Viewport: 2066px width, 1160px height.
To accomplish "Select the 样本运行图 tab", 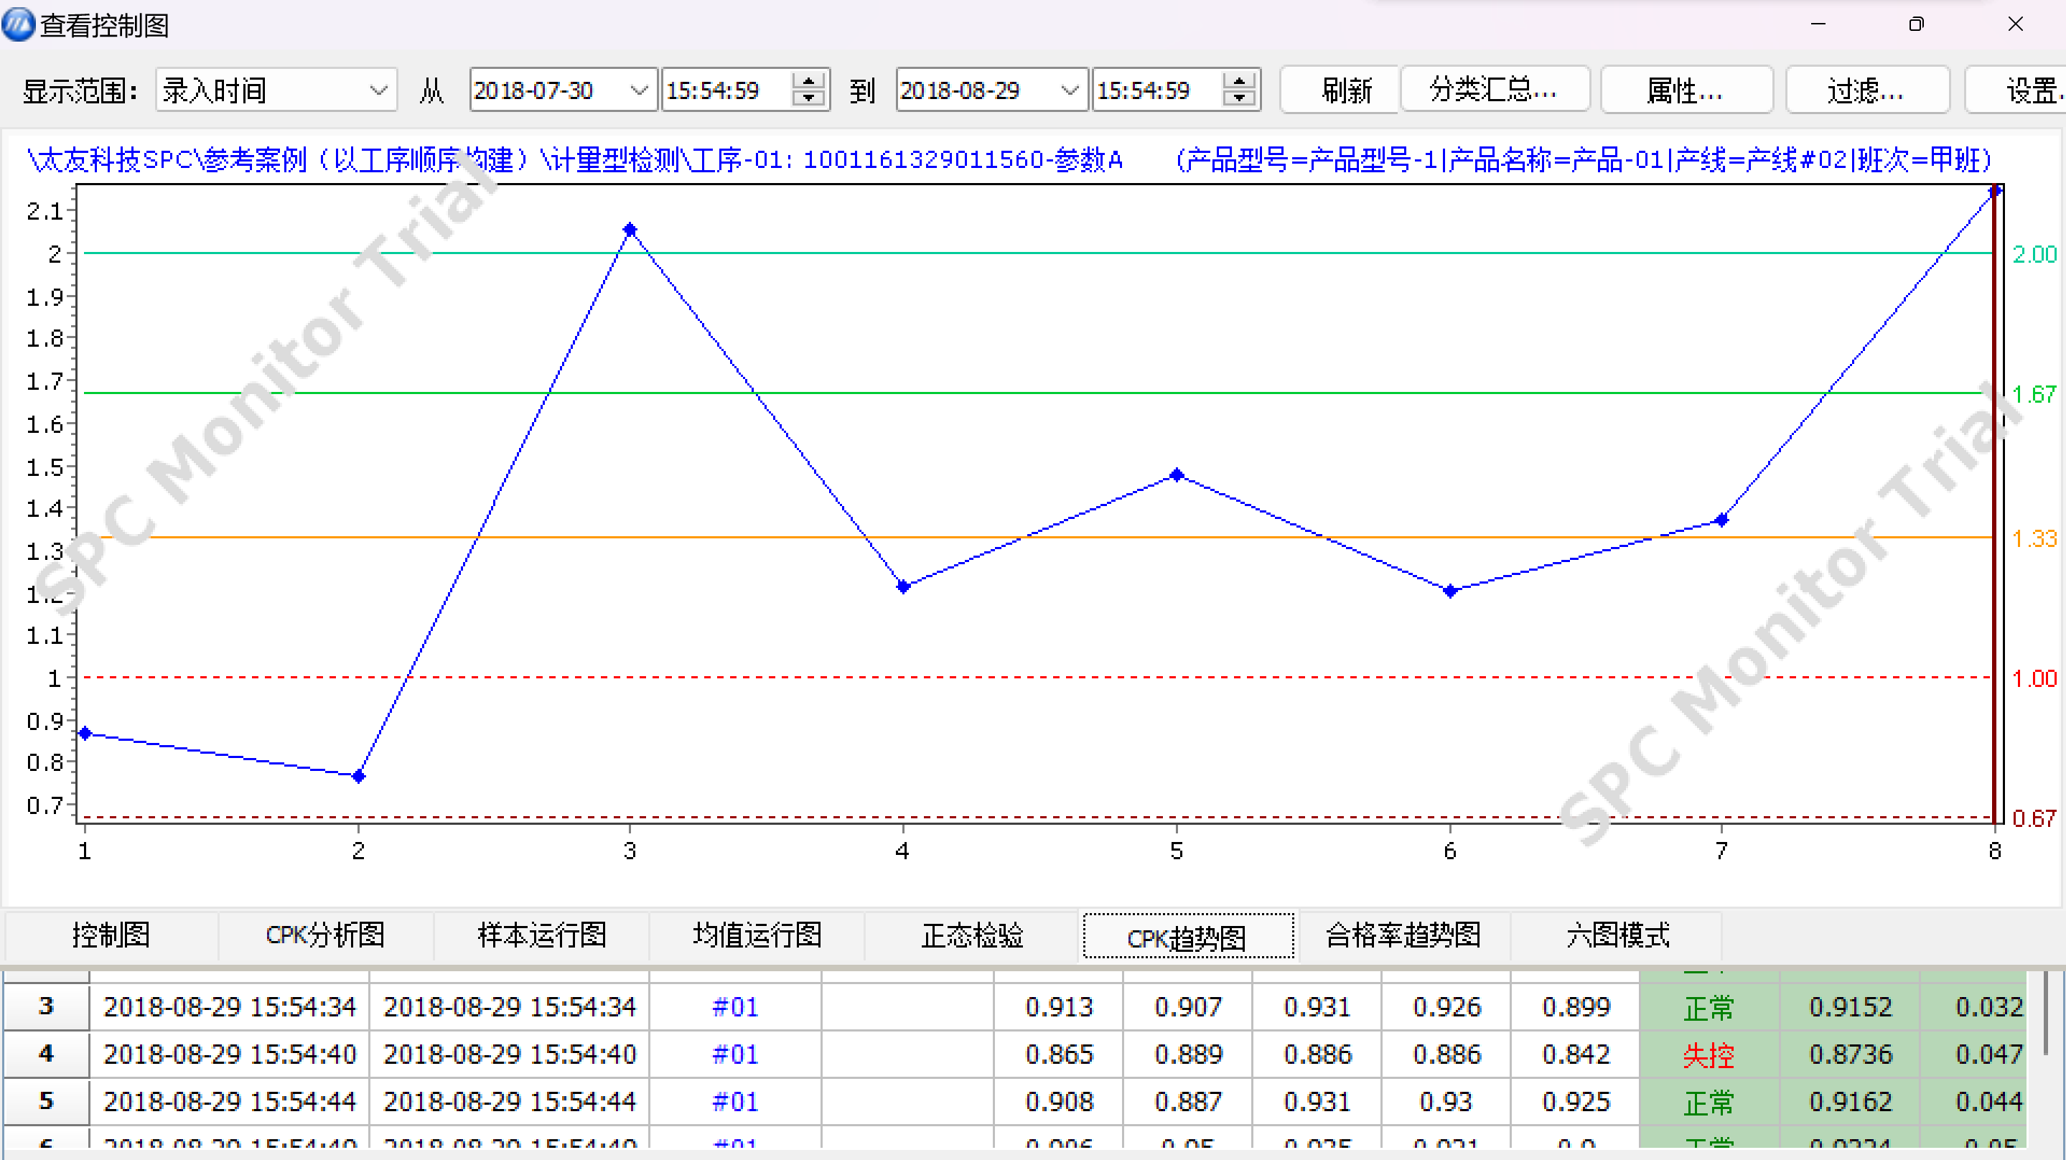I will 541,935.
